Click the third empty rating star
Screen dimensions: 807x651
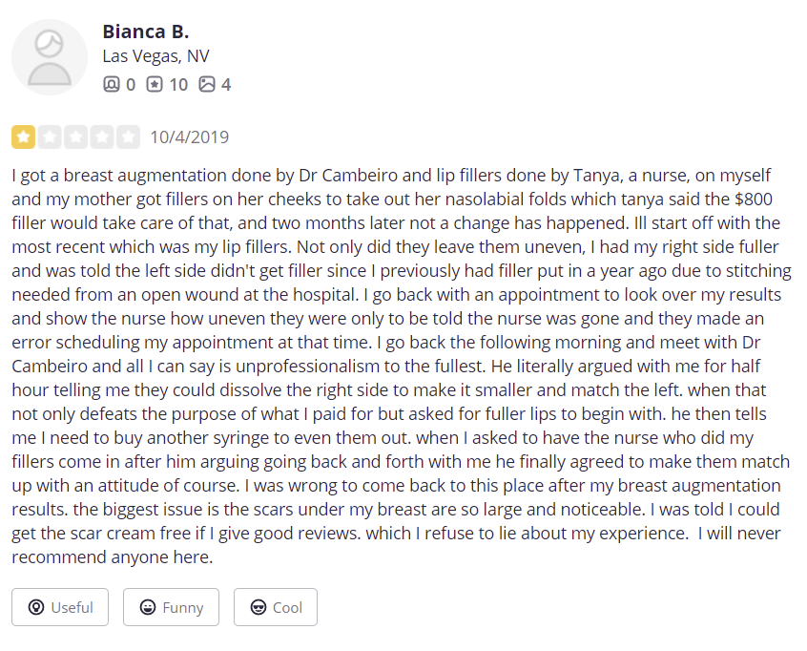point(75,137)
